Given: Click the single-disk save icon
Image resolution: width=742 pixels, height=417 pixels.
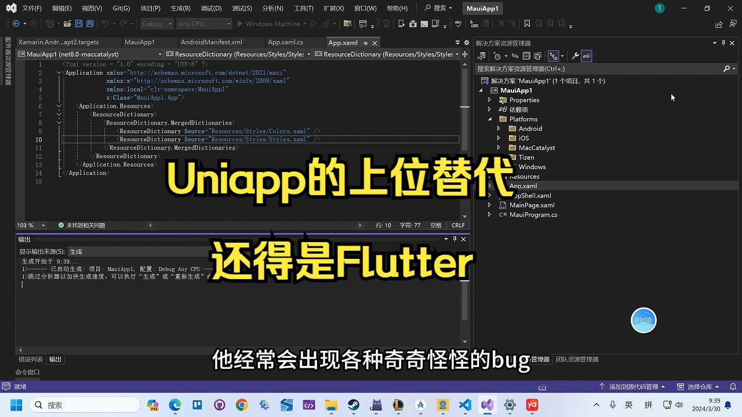Looking at the screenshot, I should pos(79,24).
